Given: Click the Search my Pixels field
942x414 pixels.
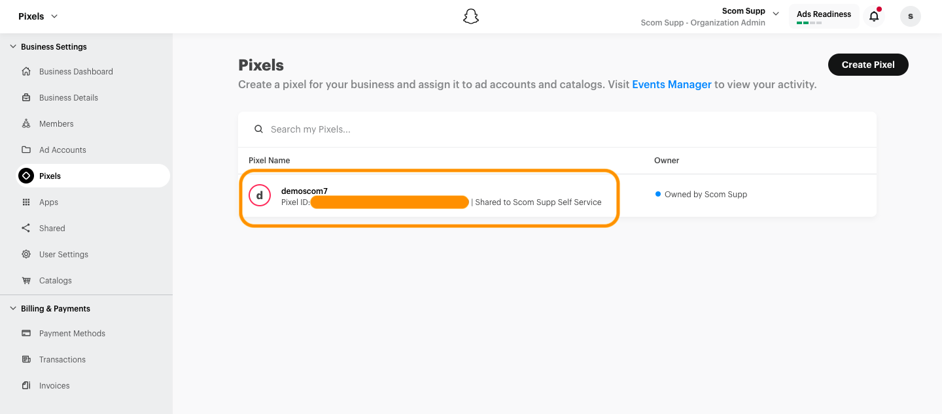Looking at the screenshot, I should click(563, 129).
